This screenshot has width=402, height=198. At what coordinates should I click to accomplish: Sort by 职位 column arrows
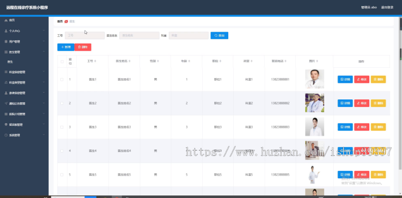[x=221, y=62]
